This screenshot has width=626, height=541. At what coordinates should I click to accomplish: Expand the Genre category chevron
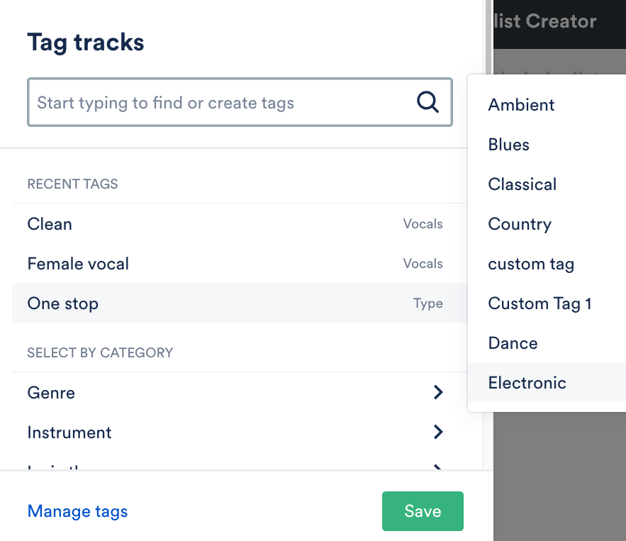(x=438, y=392)
